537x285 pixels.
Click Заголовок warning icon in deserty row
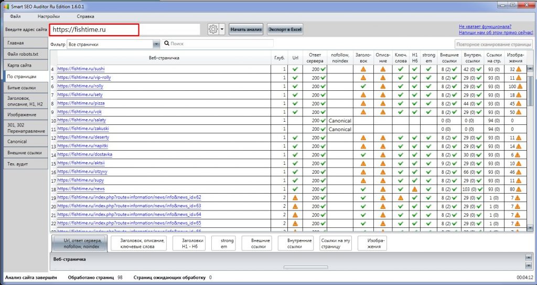pyautogui.click(x=363, y=138)
